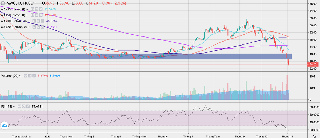Hide the MA 15 line with eye icon

[x=33, y=9]
